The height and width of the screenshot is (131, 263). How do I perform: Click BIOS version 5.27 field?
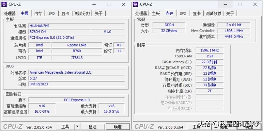77,78
